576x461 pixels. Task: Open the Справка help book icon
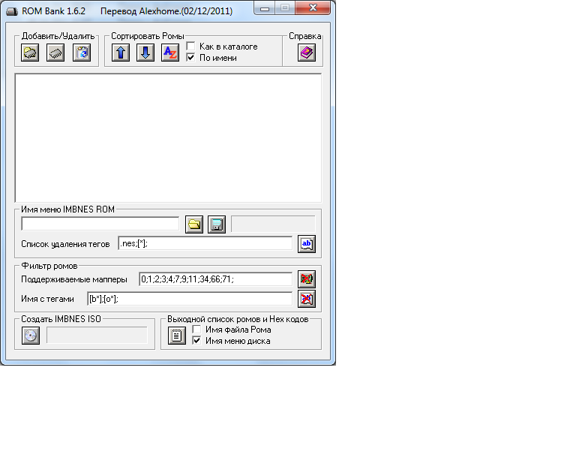307,53
